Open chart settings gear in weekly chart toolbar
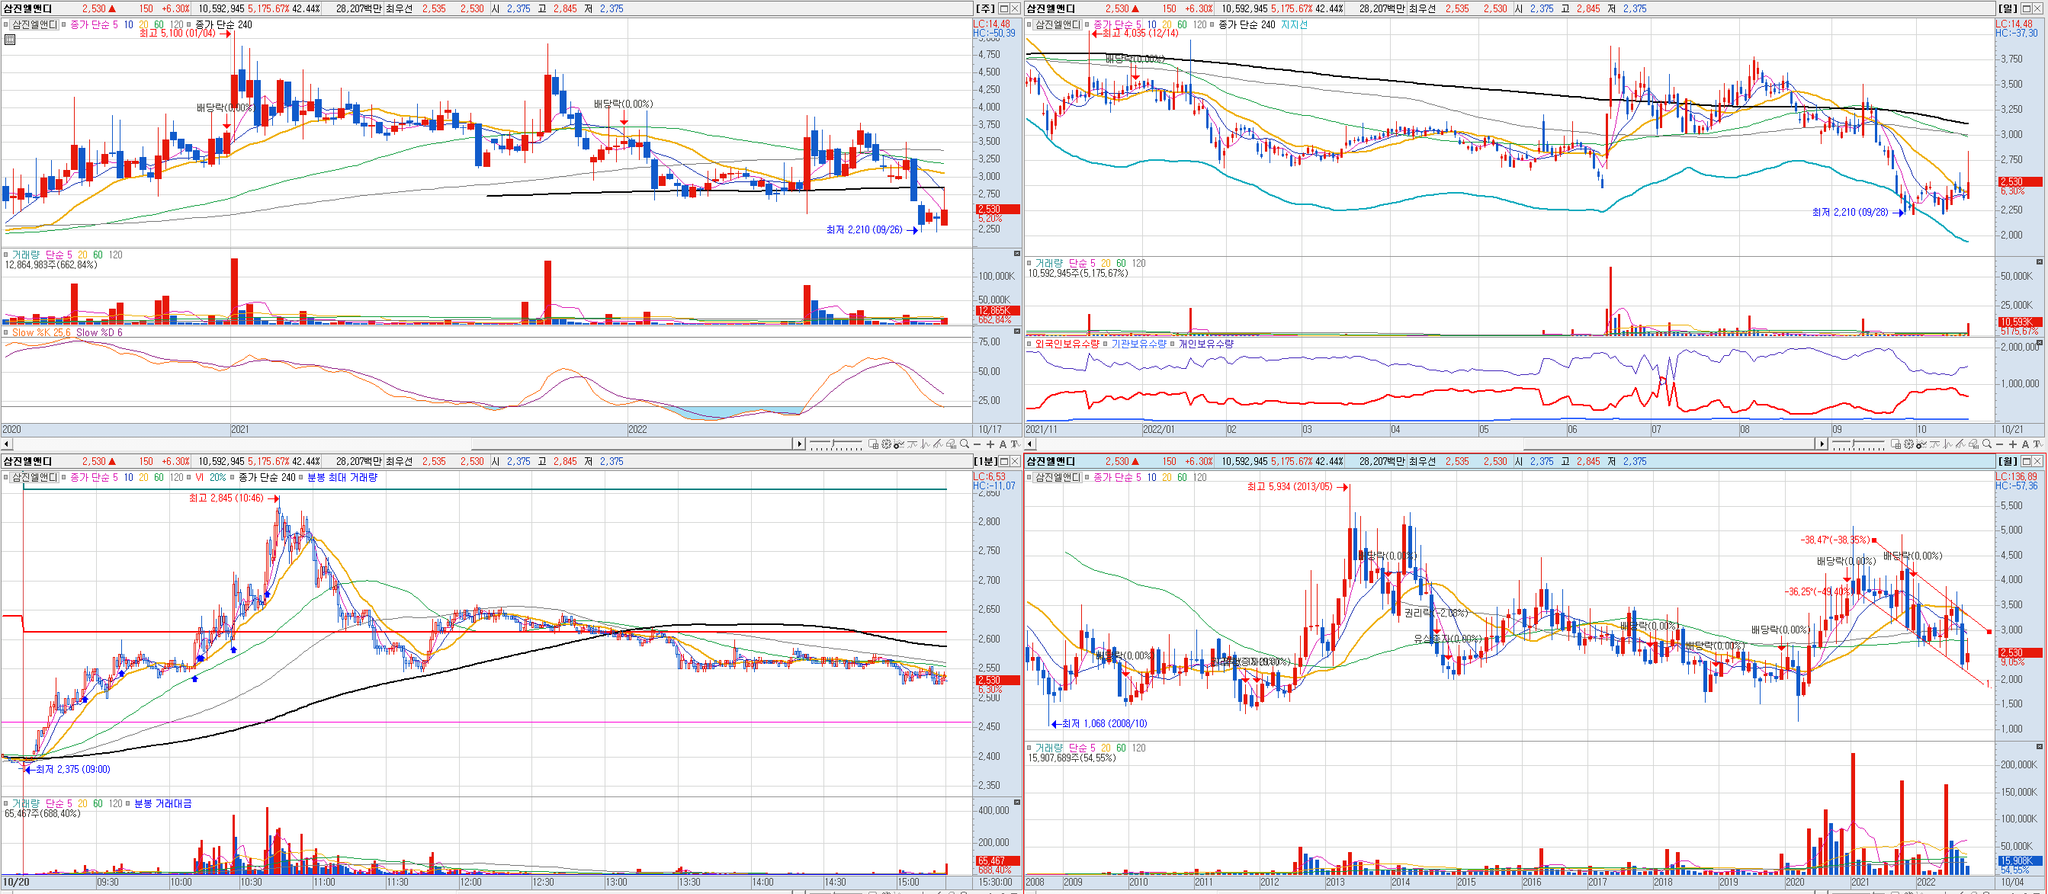 [887, 444]
